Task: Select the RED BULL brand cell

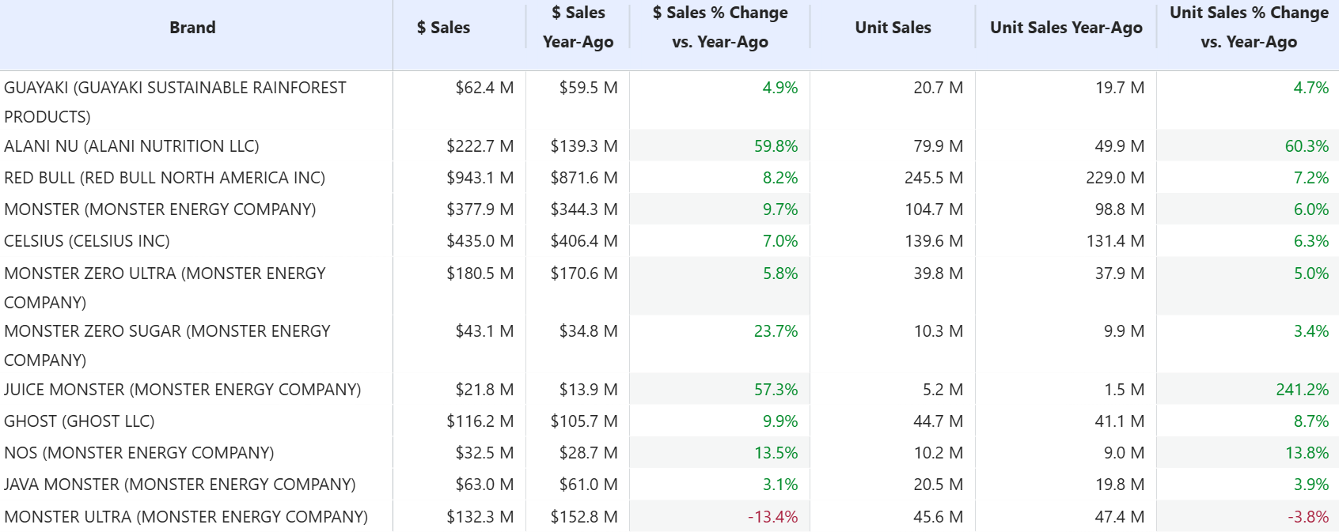Action: [165, 178]
